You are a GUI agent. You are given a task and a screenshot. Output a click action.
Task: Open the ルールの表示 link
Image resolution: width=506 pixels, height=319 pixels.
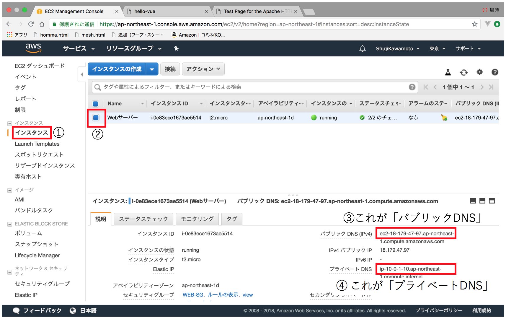click(223, 295)
